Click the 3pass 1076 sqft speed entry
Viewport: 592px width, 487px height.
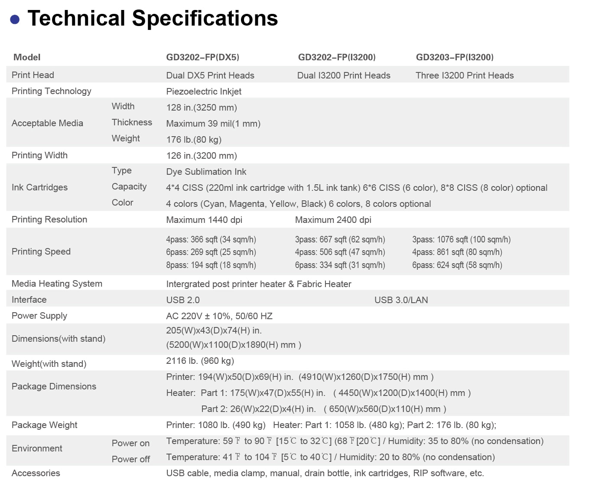click(461, 239)
